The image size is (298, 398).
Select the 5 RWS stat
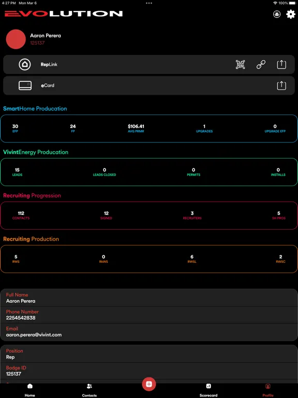[x=16, y=259]
